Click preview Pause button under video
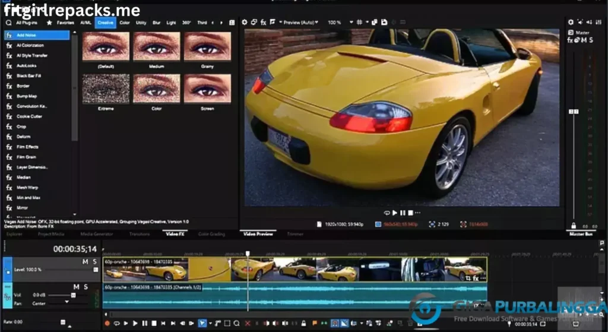 coord(403,213)
